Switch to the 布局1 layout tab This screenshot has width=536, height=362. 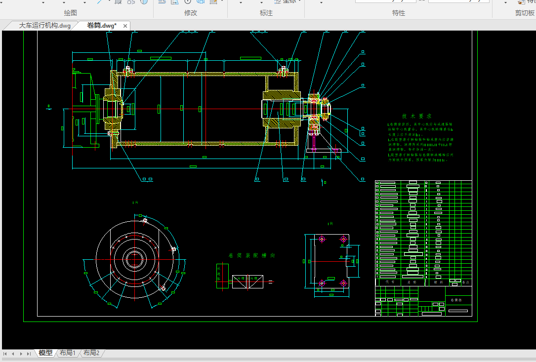68,353
